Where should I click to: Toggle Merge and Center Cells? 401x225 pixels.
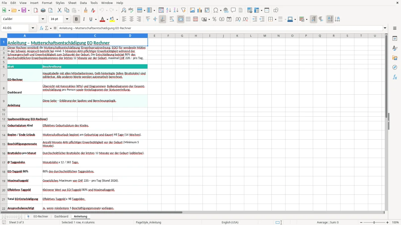(181, 19)
